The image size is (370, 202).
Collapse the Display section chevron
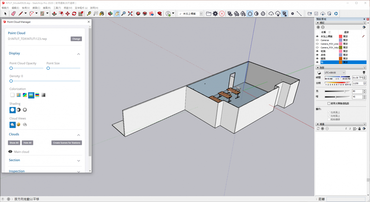79,54
